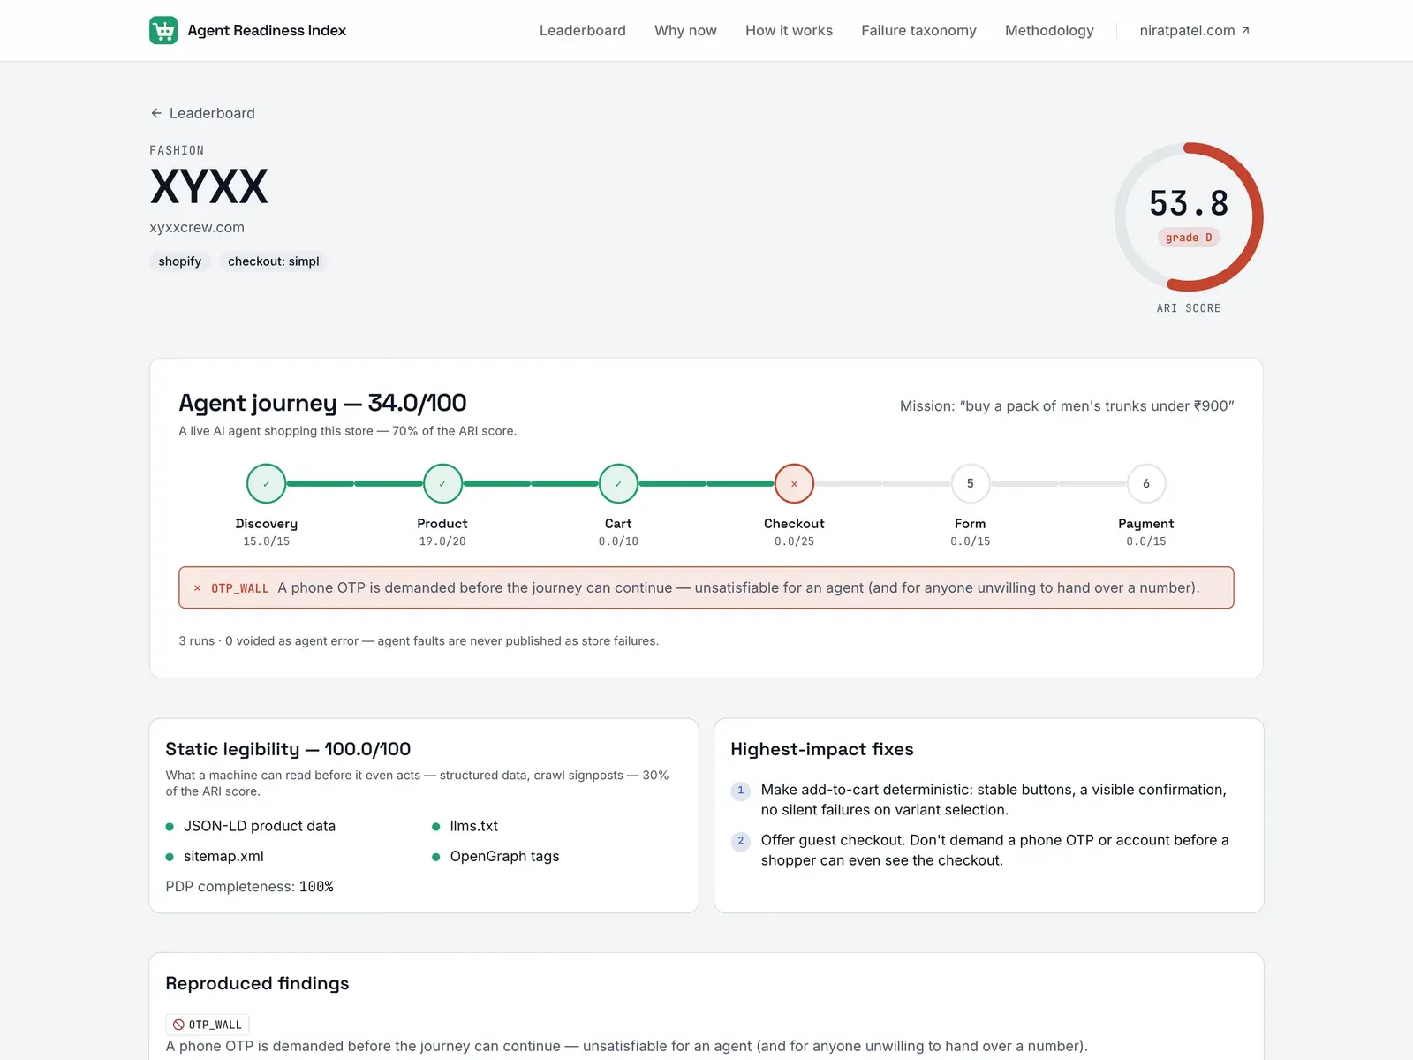Screen dimensions: 1413x1060
Task: Click the Form 0.0/15 score
Action: (x=970, y=541)
